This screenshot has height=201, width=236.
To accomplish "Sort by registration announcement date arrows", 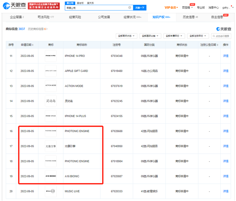I will pos(217,45).
